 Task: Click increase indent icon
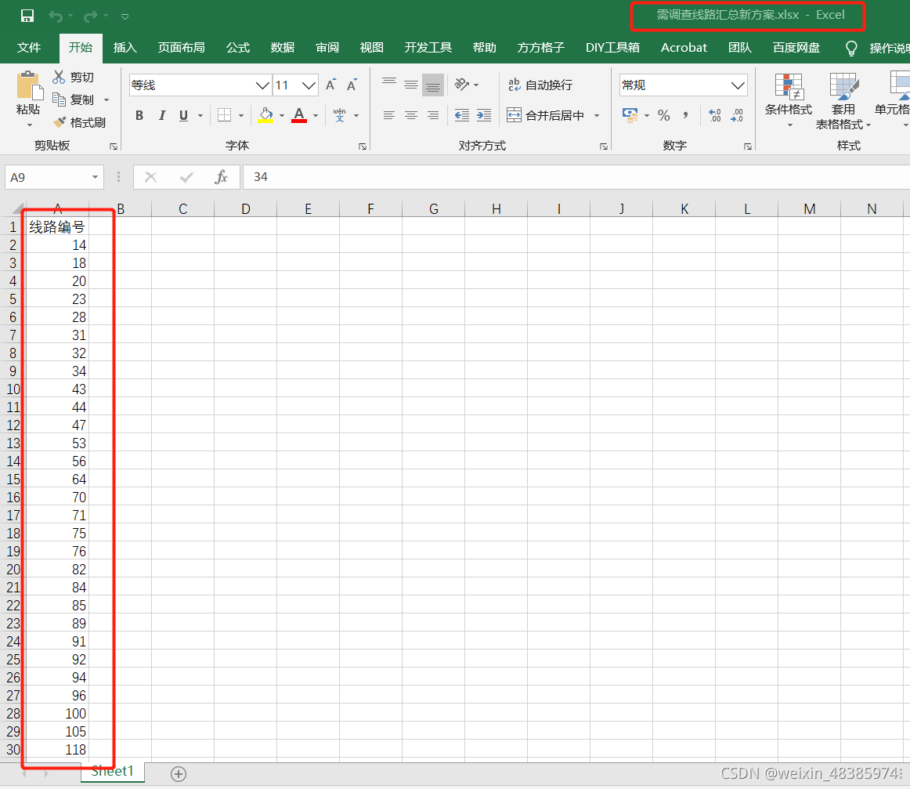pyautogui.click(x=484, y=115)
